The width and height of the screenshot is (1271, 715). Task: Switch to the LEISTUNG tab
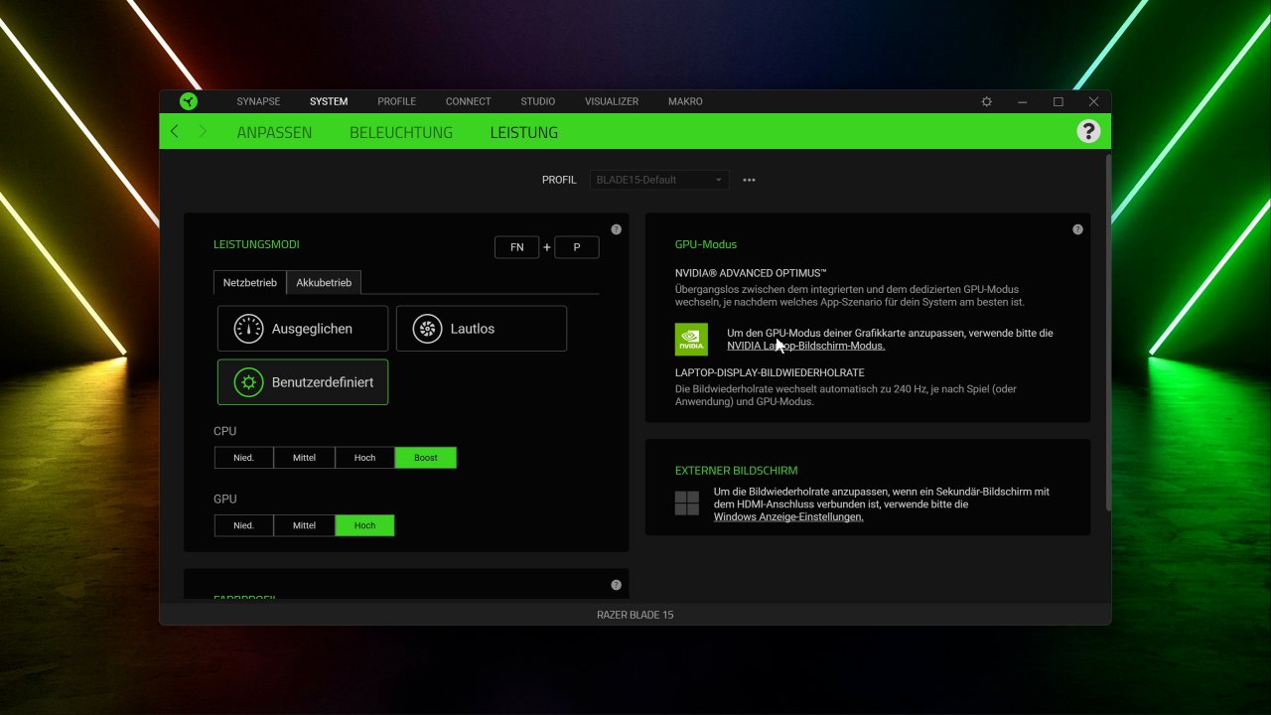[x=524, y=132]
